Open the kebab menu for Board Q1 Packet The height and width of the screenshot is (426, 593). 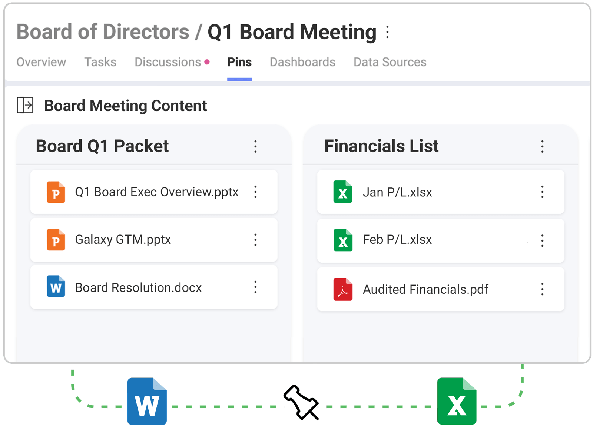click(255, 147)
